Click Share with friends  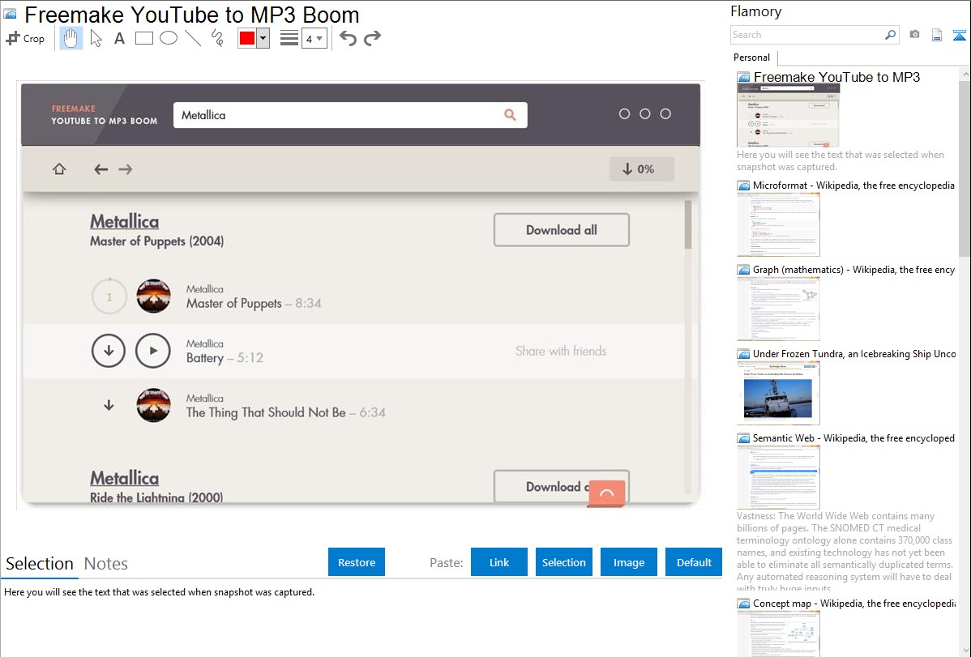(561, 351)
